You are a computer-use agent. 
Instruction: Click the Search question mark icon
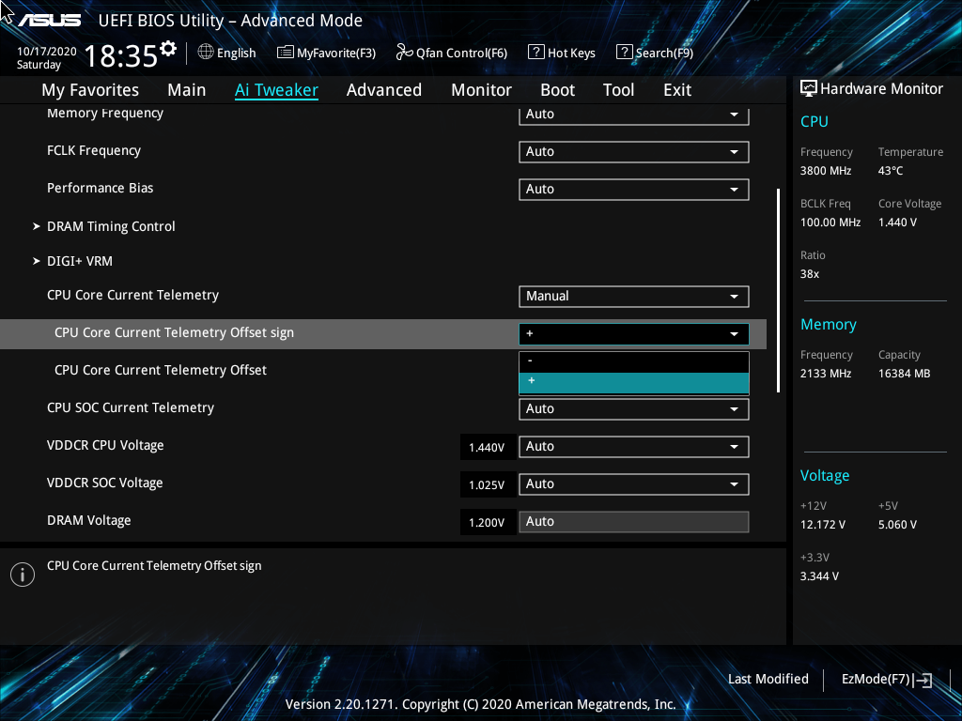click(624, 53)
